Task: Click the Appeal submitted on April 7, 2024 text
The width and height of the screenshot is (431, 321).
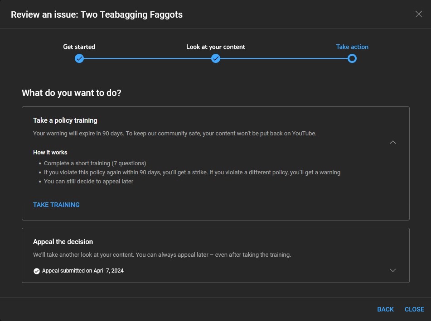Action: (x=83, y=271)
